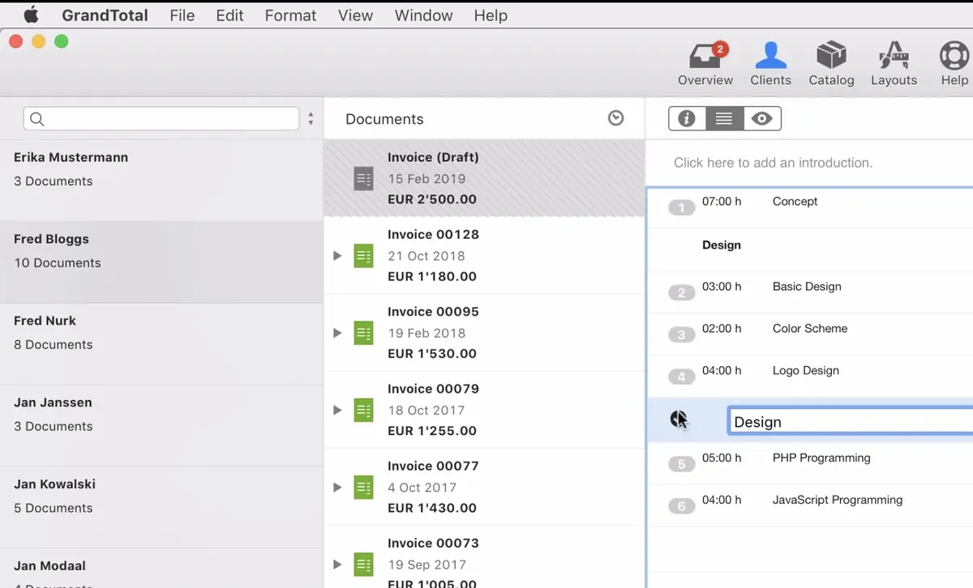The image size is (973, 588).
Task: Click the green icon of Invoice 00095
Action: coord(364,333)
